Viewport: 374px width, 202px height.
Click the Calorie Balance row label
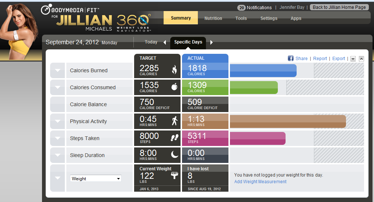tap(88, 104)
